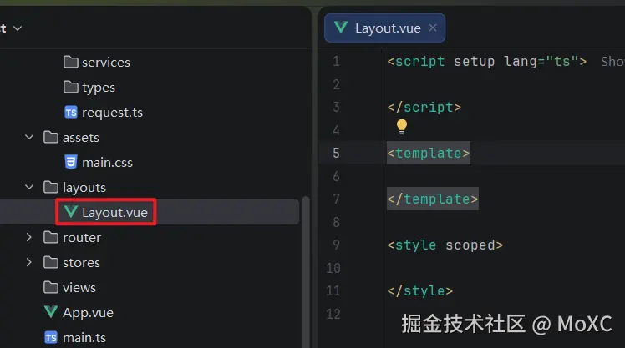Open main.css file
The width and height of the screenshot is (625, 348).
pos(107,163)
